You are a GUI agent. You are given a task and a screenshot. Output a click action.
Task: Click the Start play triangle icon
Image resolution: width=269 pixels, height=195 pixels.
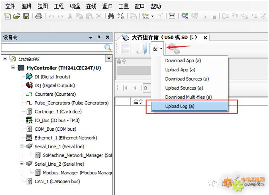click(205, 17)
